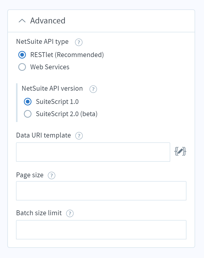The width and height of the screenshot is (204, 258).
Task: Click the Batch size limit input field
Action: tap(101, 230)
